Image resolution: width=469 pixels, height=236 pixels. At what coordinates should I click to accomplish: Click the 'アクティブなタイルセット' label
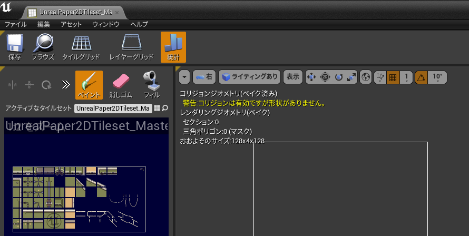pyautogui.click(x=38, y=108)
